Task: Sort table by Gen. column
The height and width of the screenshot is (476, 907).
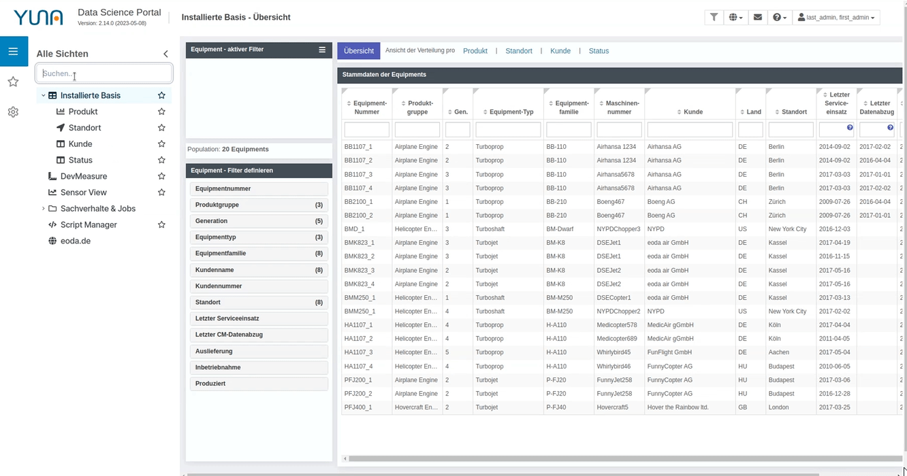Action: pyautogui.click(x=458, y=112)
